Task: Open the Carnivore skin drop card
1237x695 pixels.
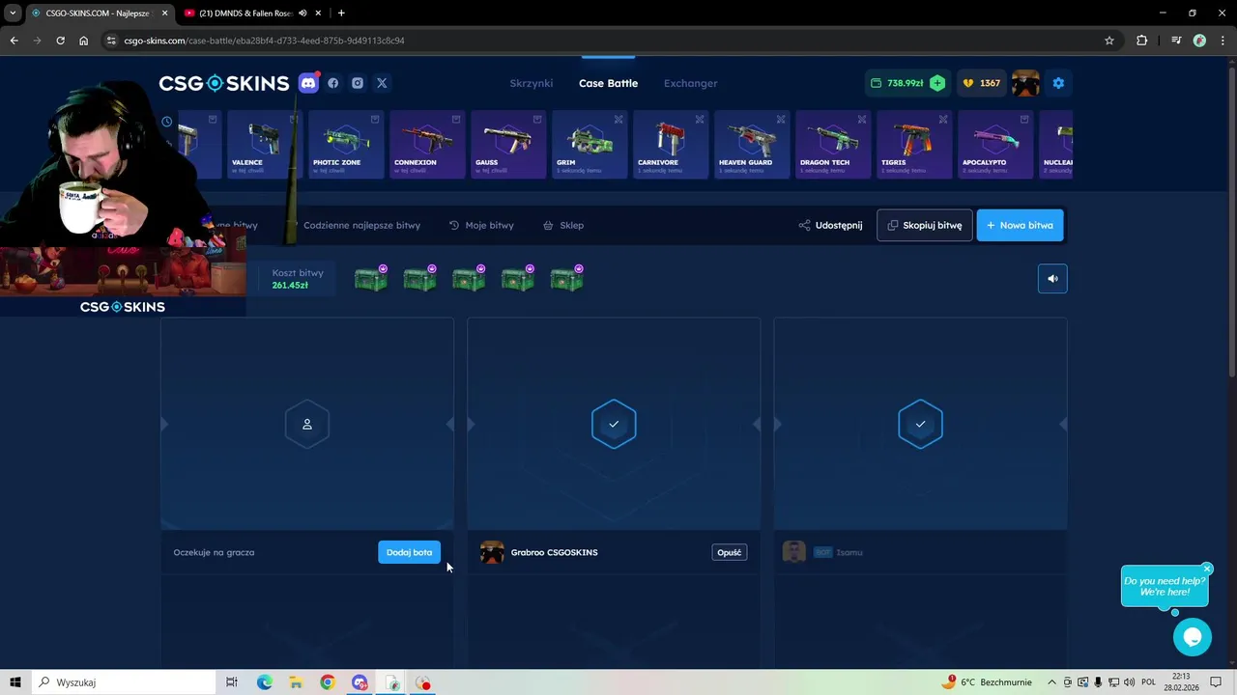Action: pos(670,145)
